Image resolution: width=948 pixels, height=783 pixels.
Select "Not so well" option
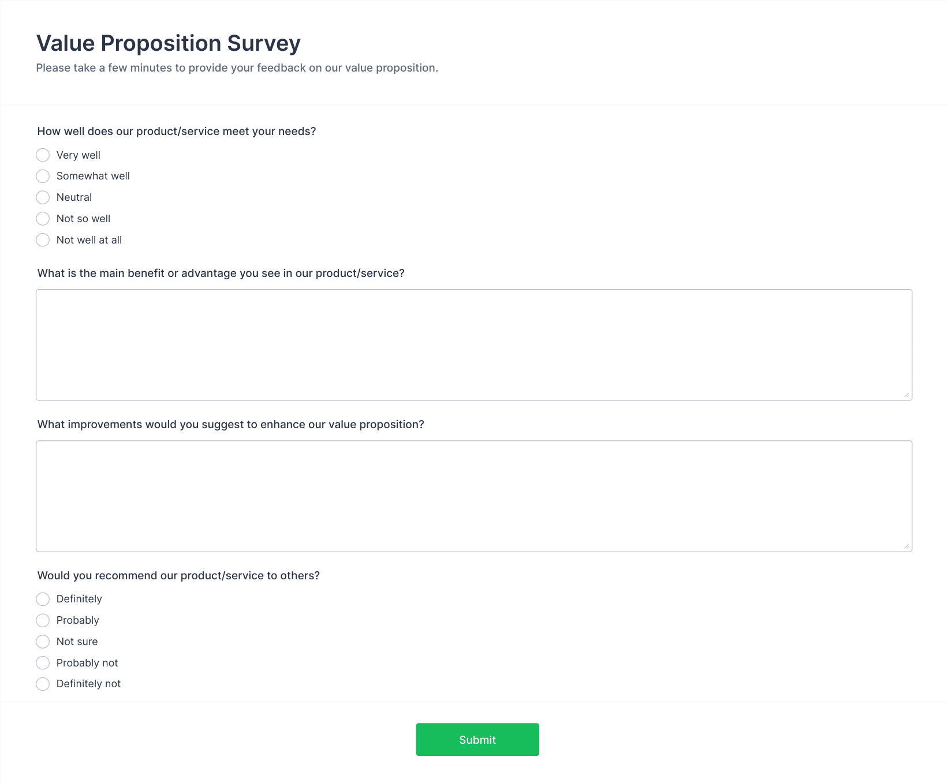click(x=43, y=219)
